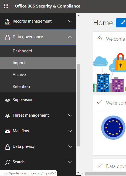Open the Retention submenu item
Viewport: 126px width, 176px height.
point(38,87)
